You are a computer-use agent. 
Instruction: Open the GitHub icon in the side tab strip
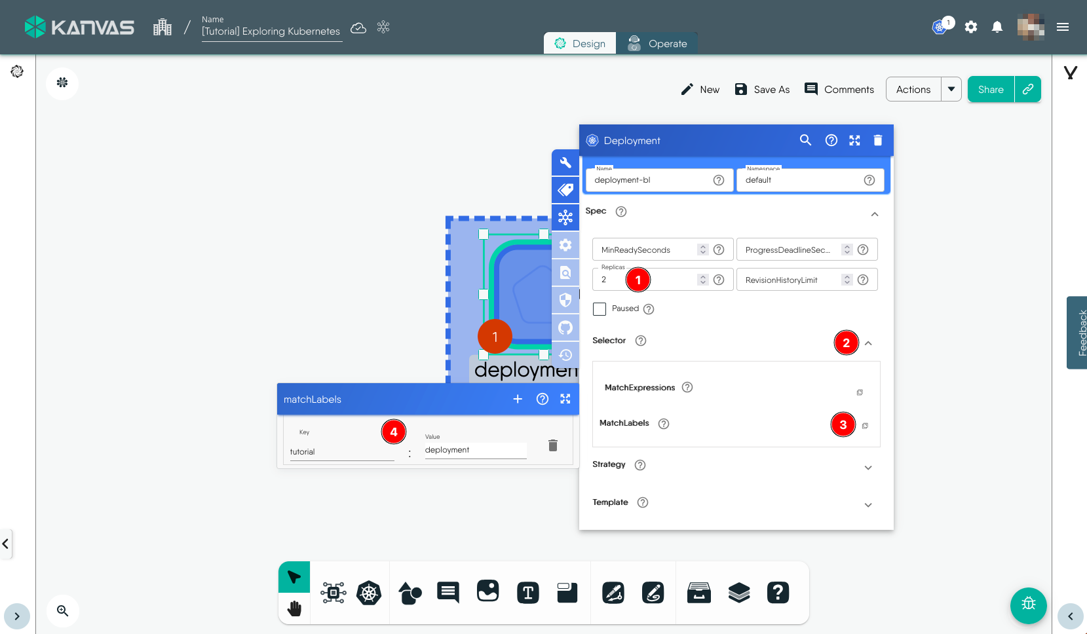(565, 327)
